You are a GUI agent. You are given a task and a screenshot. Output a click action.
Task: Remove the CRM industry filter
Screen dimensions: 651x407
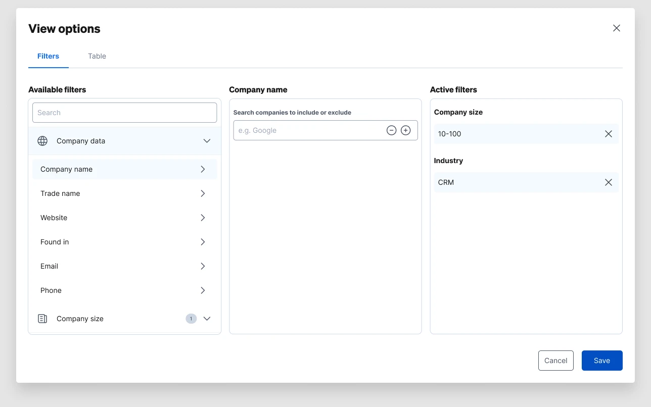point(609,182)
